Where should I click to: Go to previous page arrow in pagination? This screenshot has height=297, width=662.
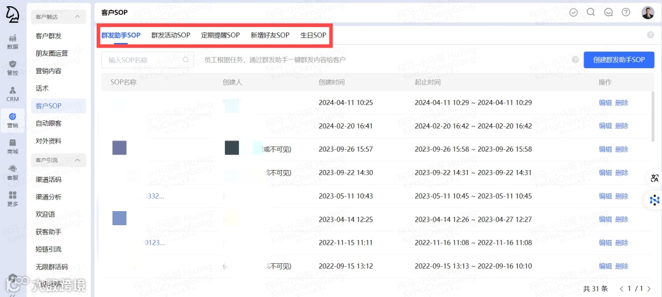(x=622, y=289)
